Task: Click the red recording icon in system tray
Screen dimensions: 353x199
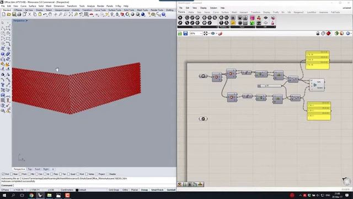Action: pyautogui.click(x=292, y=195)
